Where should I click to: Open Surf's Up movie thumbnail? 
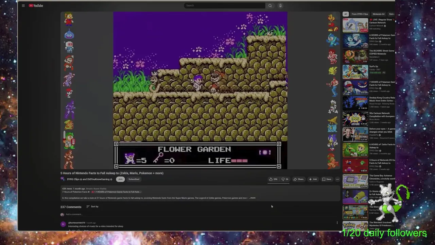[355, 72]
